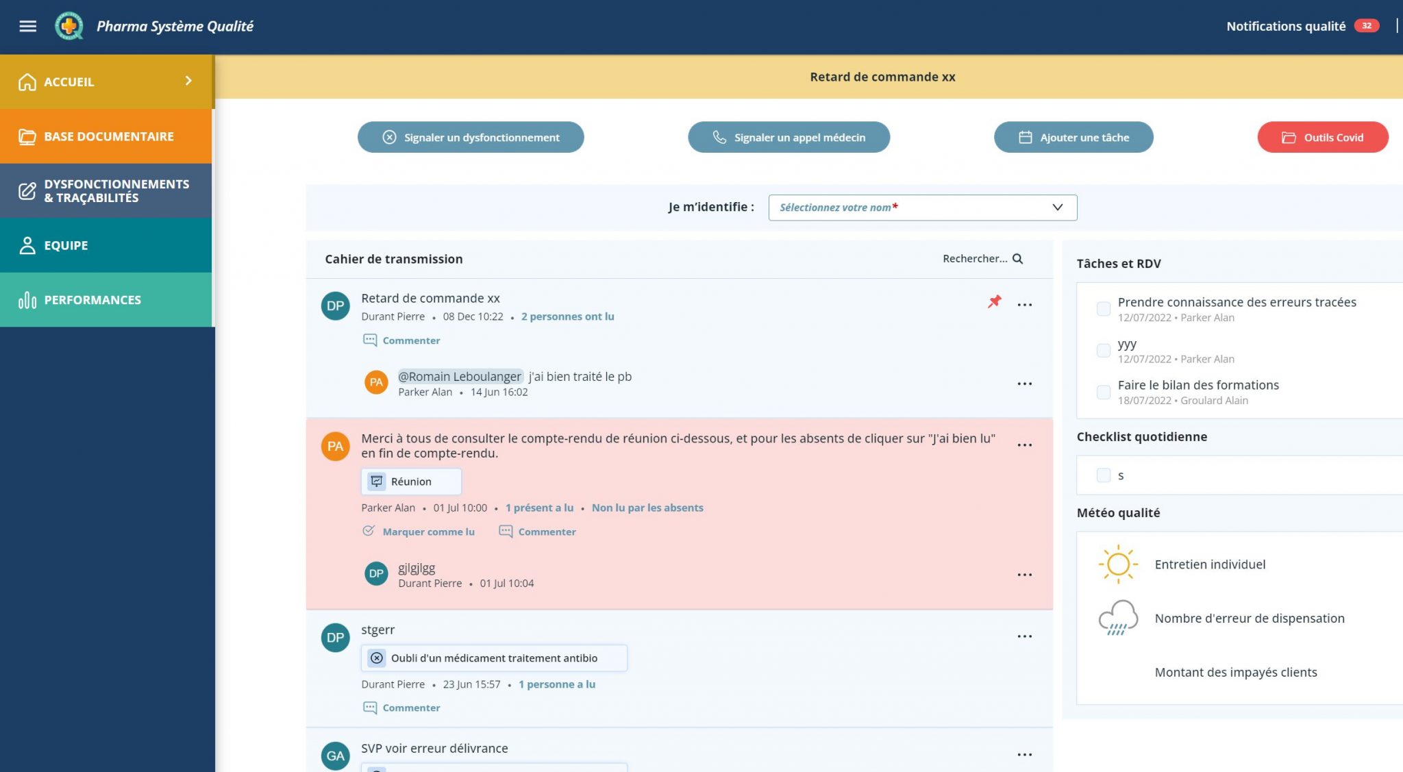Open the Réunion attachment chip

(x=411, y=482)
